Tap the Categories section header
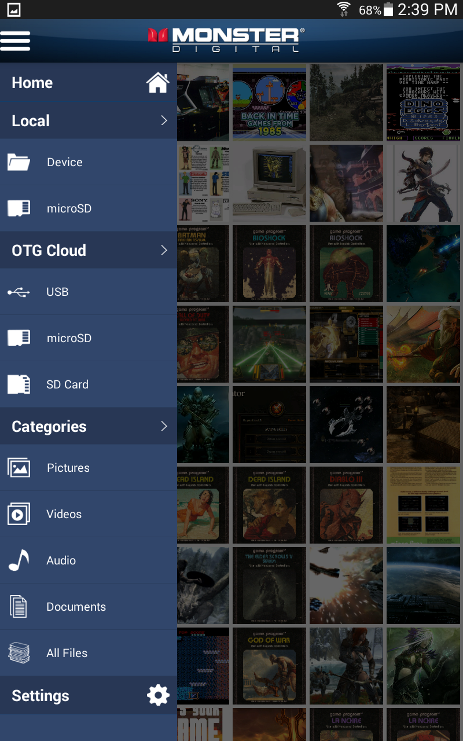 point(89,426)
